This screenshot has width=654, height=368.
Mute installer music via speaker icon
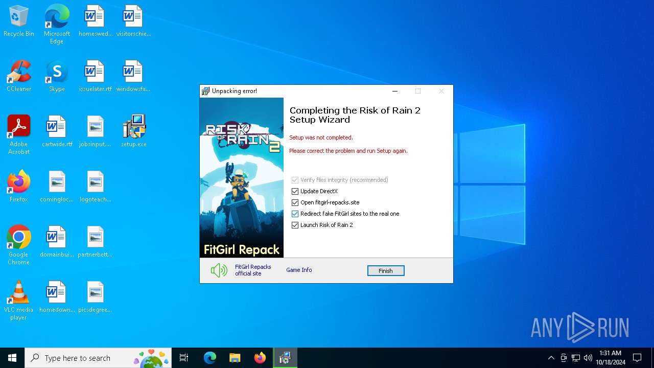219,270
